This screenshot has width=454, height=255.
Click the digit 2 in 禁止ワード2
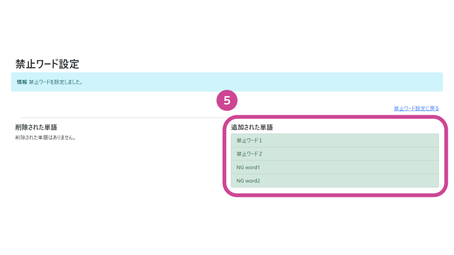[x=260, y=154]
